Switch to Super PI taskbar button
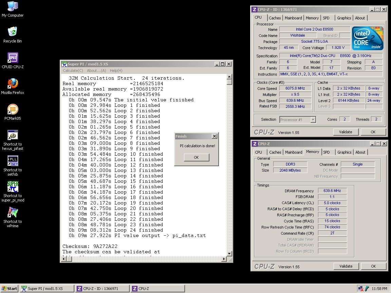This screenshot has width=391, height=293. (47, 289)
